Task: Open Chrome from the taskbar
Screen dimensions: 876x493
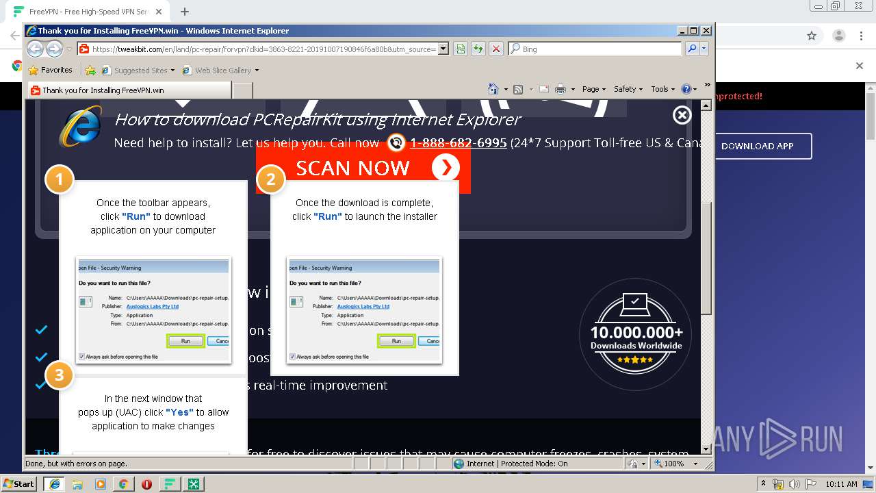Action: (x=123, y=484)
